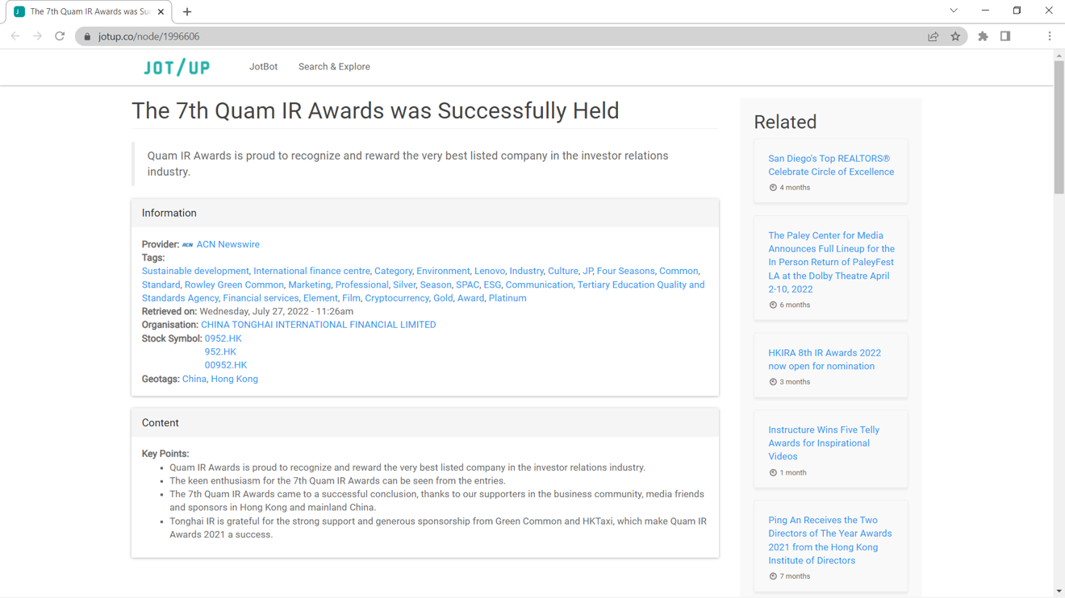The width and height of the screenshot is (1065, 598).
Task: Open Chrome three-dot menu
Action: point(1050,36)
